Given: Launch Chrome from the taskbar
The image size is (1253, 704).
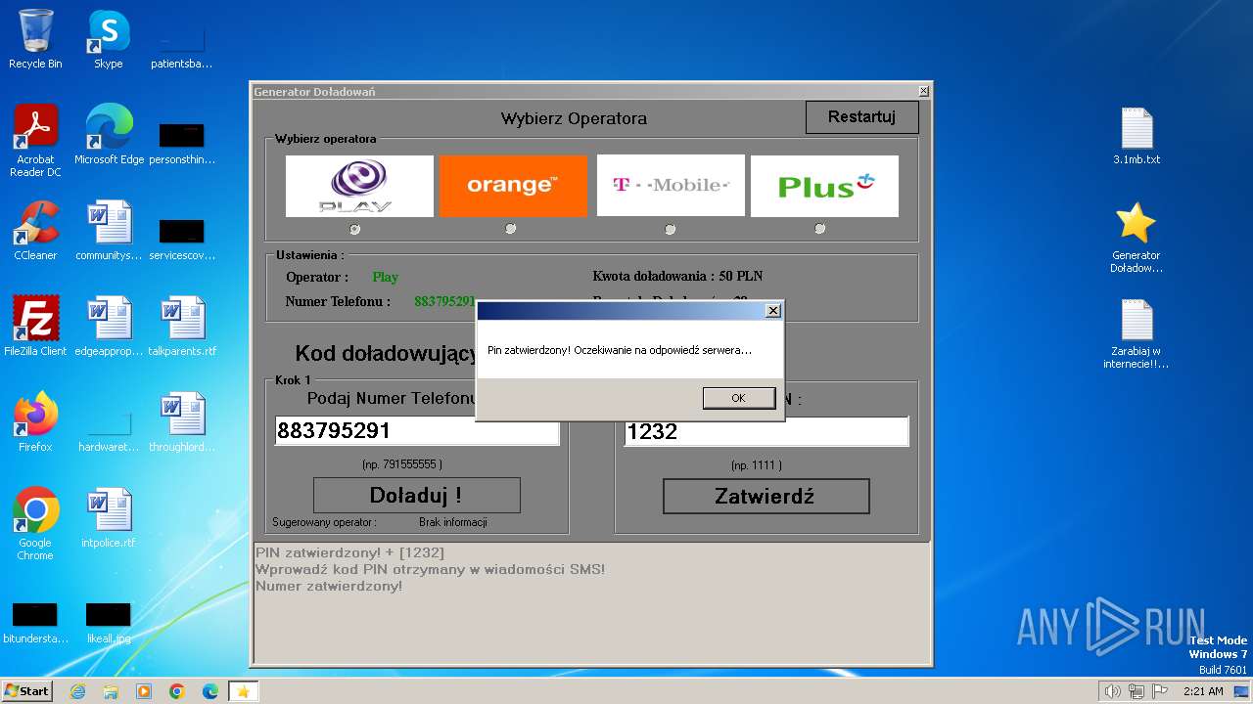Looking at the screenshot, I should tap(177, 691).
